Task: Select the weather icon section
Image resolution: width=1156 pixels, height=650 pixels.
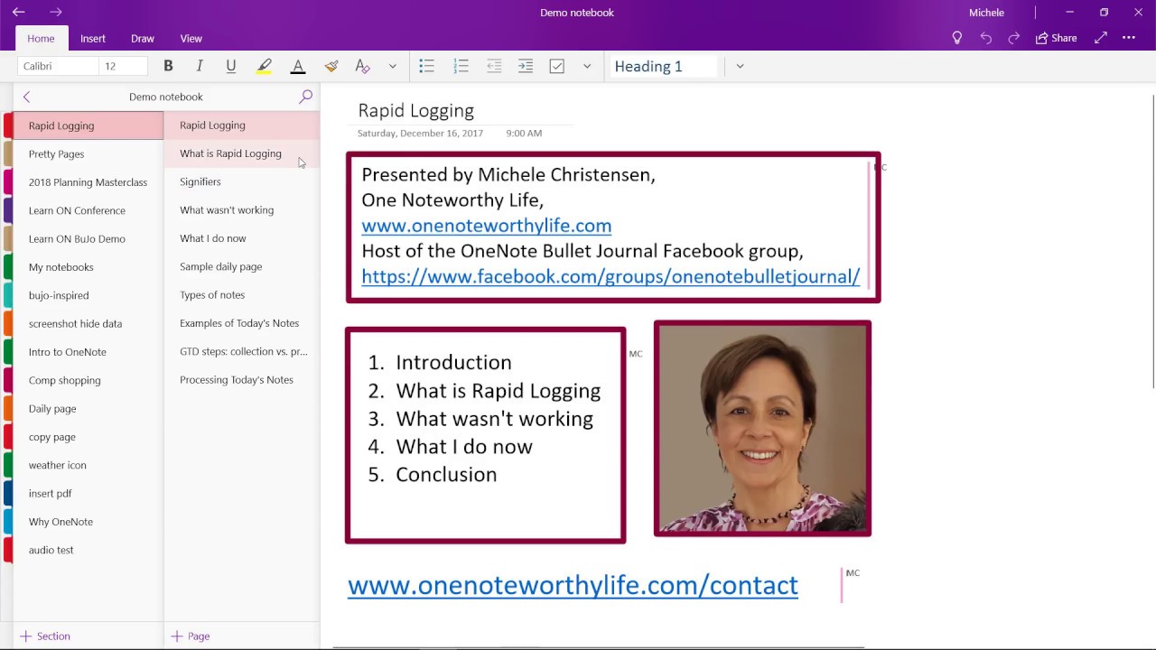Action: pyautogui.click(x=89, y=465)
